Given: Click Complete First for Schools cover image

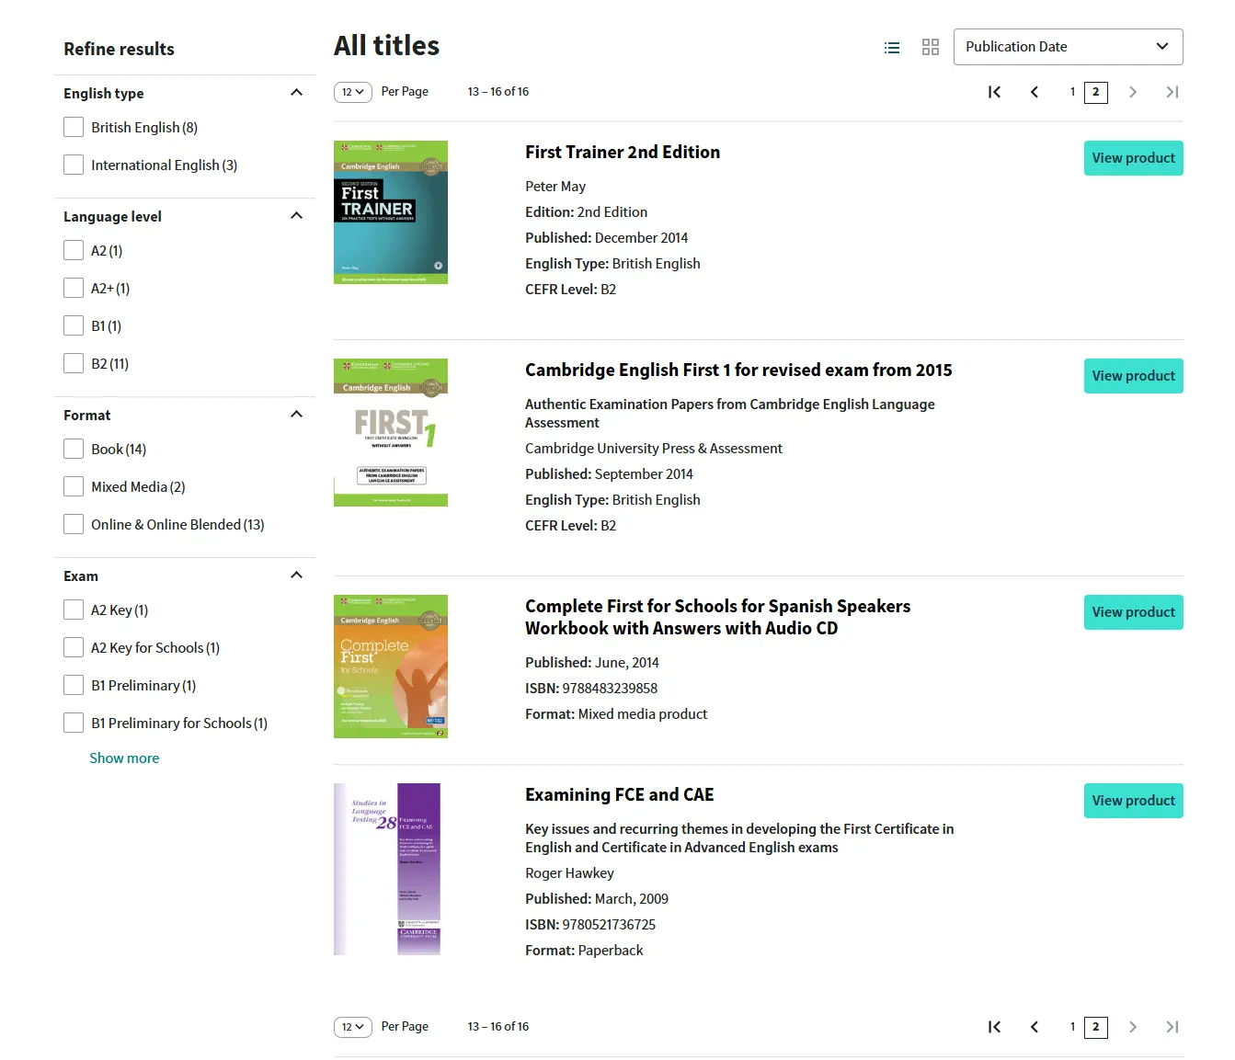Looking at the screenshot, I should point(391,667).
